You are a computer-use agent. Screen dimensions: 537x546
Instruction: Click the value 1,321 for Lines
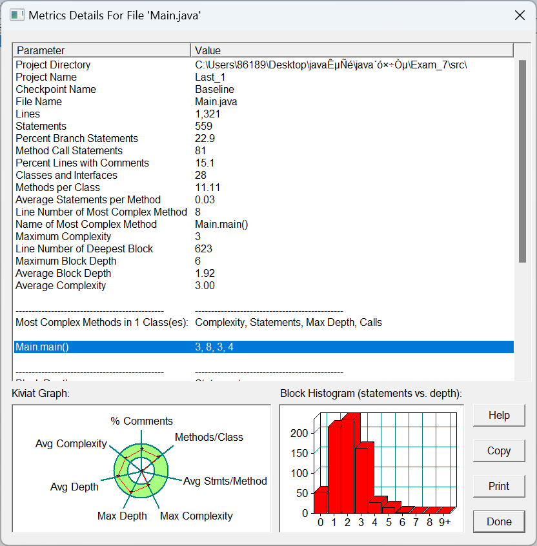click(x=208, y=114)
